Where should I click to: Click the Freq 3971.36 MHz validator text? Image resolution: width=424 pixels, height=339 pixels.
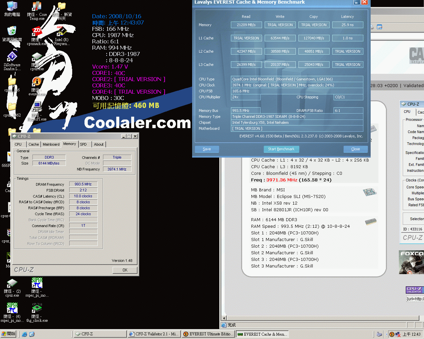tap(291, 180)
